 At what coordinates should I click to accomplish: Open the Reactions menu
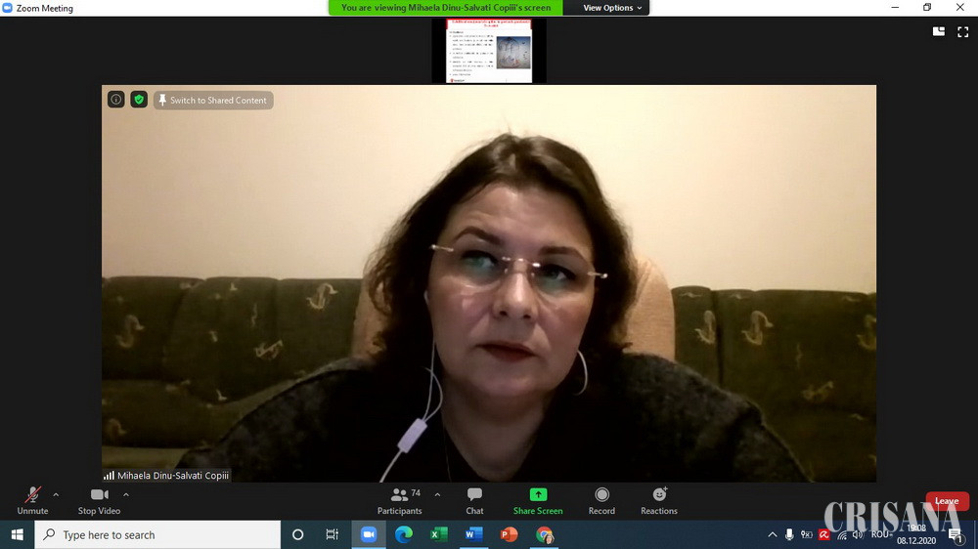(x=659, y=499)
